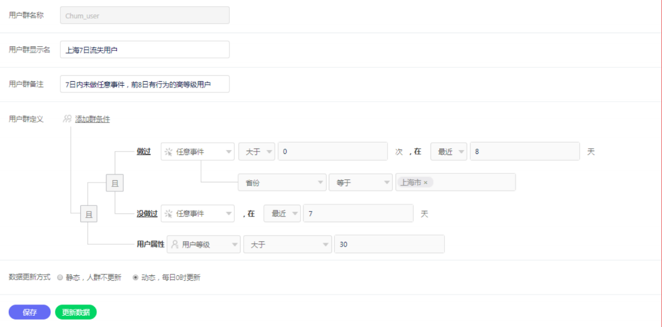Click the days field with value 8

tap(525, 152)
